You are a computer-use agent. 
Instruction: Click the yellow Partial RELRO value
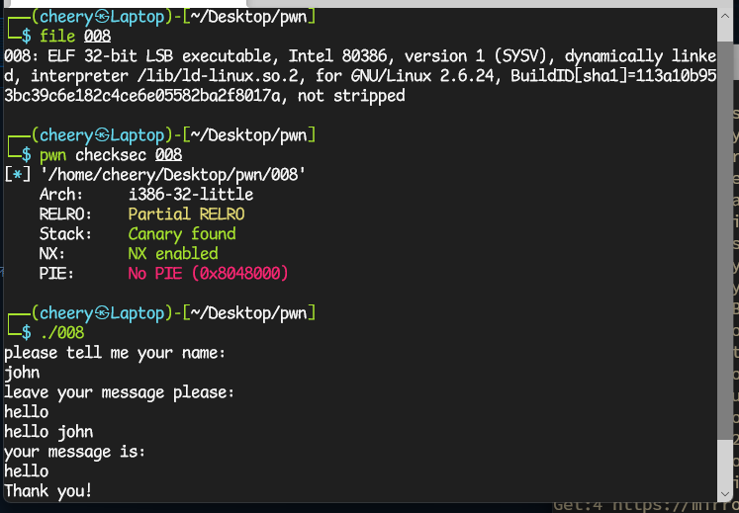186,214
